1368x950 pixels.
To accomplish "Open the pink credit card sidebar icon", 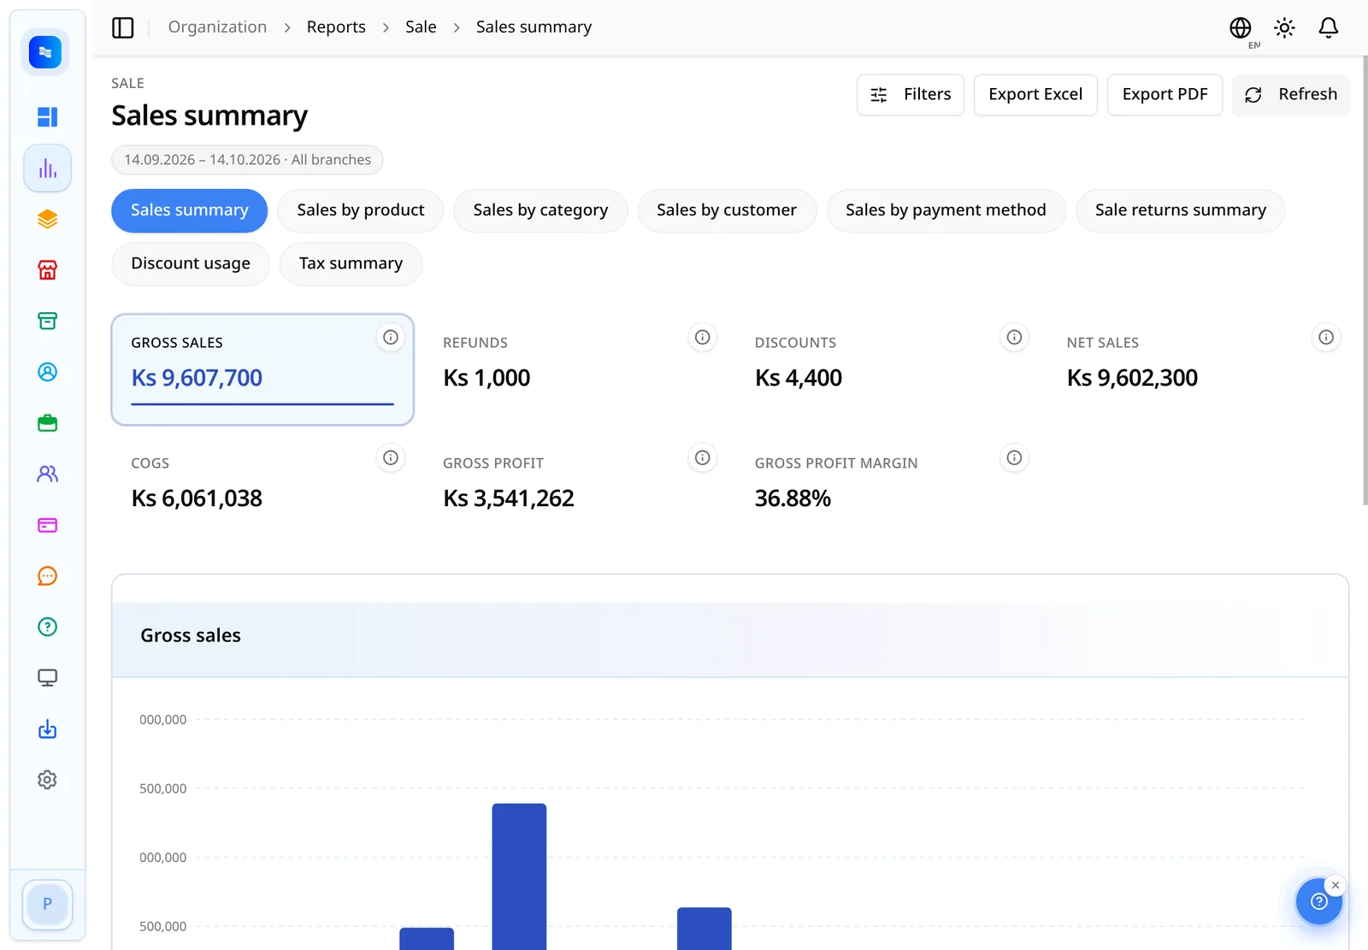I will point(48,525).
